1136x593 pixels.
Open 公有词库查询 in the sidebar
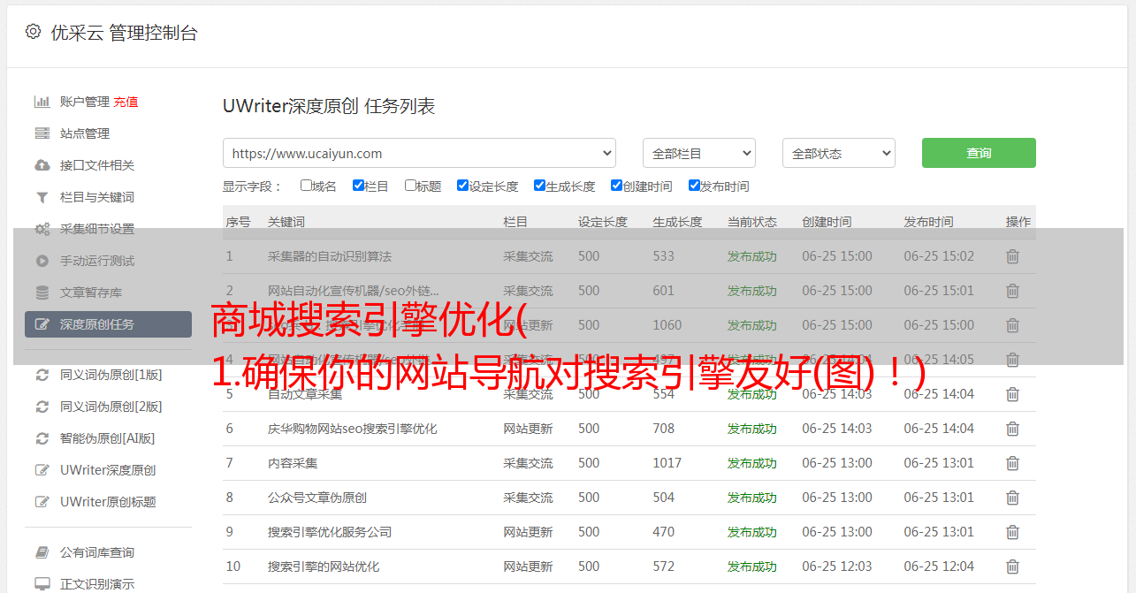point(97,552)
